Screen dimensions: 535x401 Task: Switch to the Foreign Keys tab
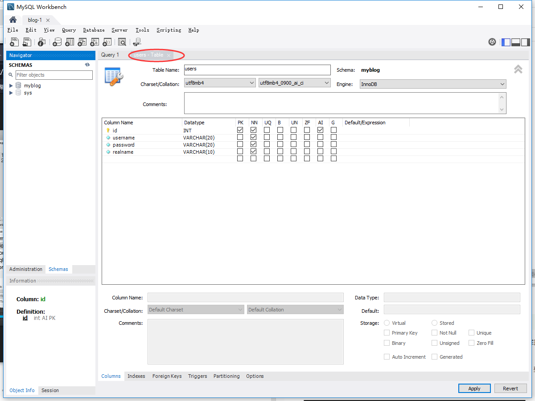[167, 376]
